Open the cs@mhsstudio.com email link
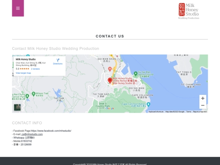 32,134
